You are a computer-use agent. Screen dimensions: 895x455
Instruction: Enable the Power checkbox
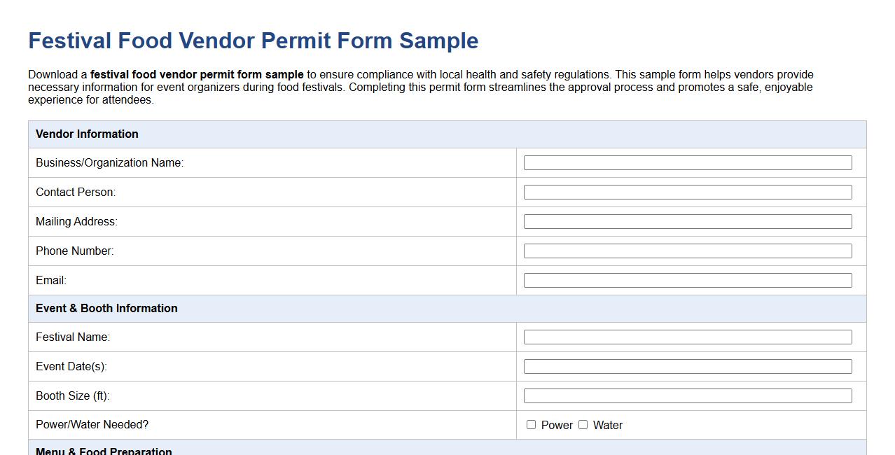point(531,425)
